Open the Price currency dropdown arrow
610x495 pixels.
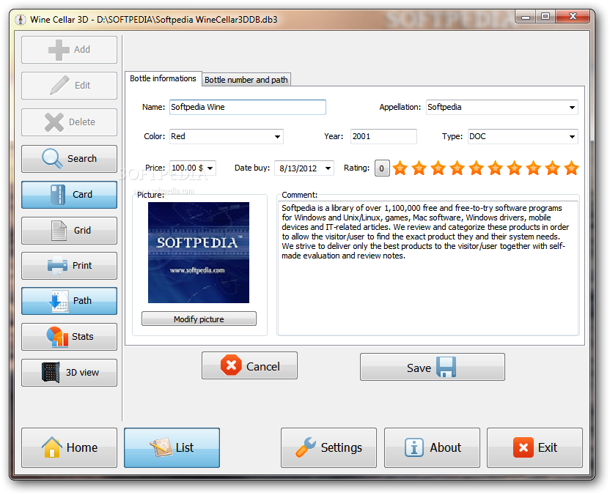(x=210, y=168)
